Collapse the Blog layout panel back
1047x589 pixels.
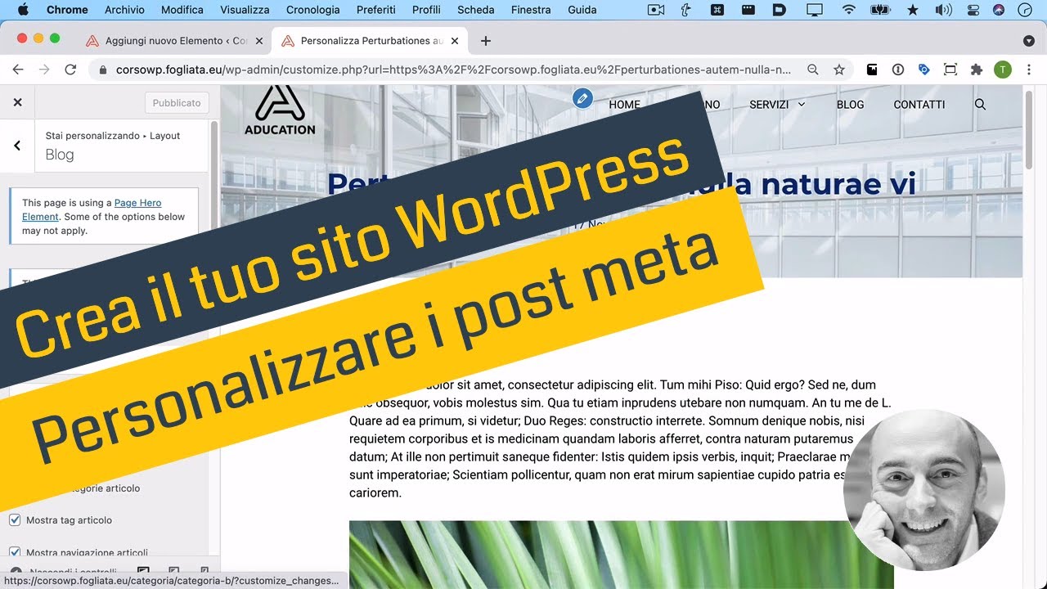click(x=16, y=146)
